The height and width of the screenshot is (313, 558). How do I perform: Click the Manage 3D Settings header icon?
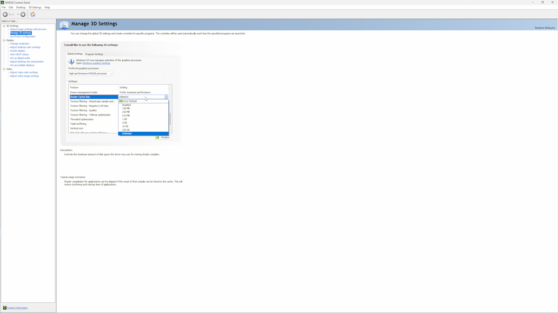point(64,25)
